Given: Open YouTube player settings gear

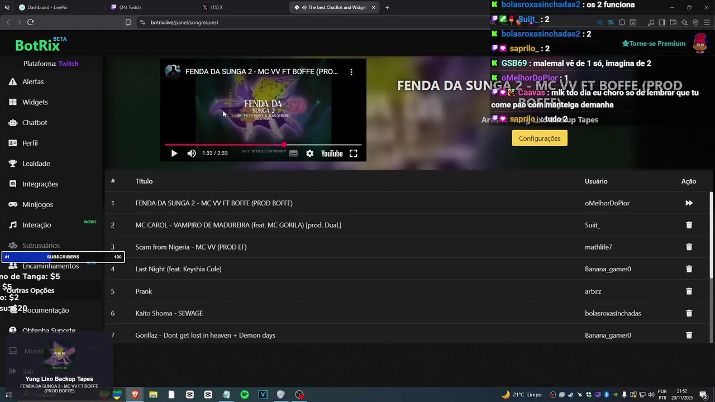Looking at the screenshot, I should (x=309, y=154).
